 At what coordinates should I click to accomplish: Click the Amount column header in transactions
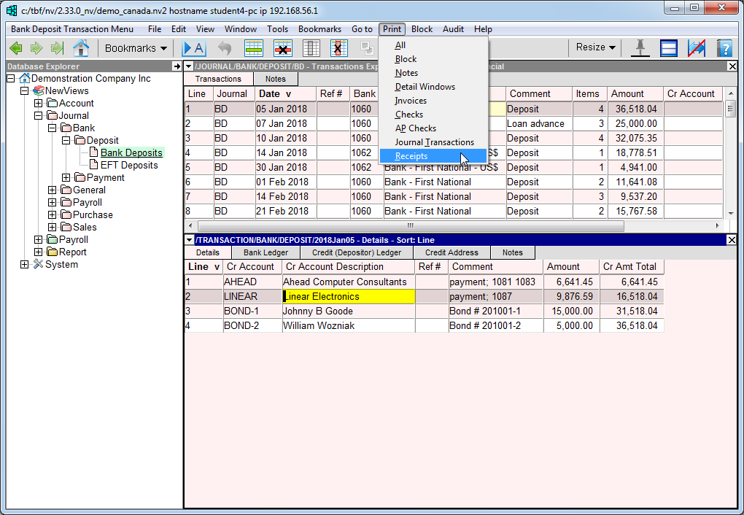[x=627, y=94]
